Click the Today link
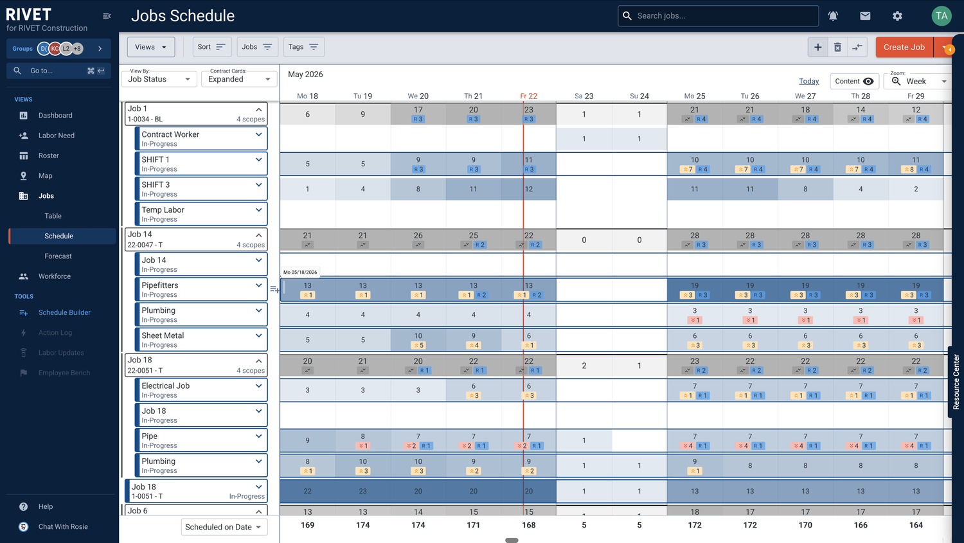Image resolution: width=964 pixels, height=543 pixels. (x=808, y=81)
